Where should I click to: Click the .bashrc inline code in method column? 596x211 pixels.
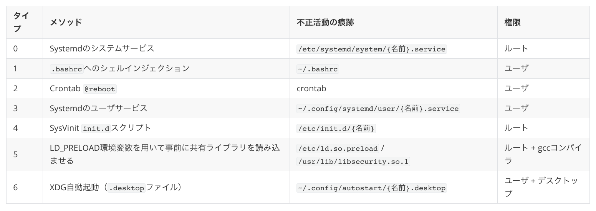pos(66,69)
